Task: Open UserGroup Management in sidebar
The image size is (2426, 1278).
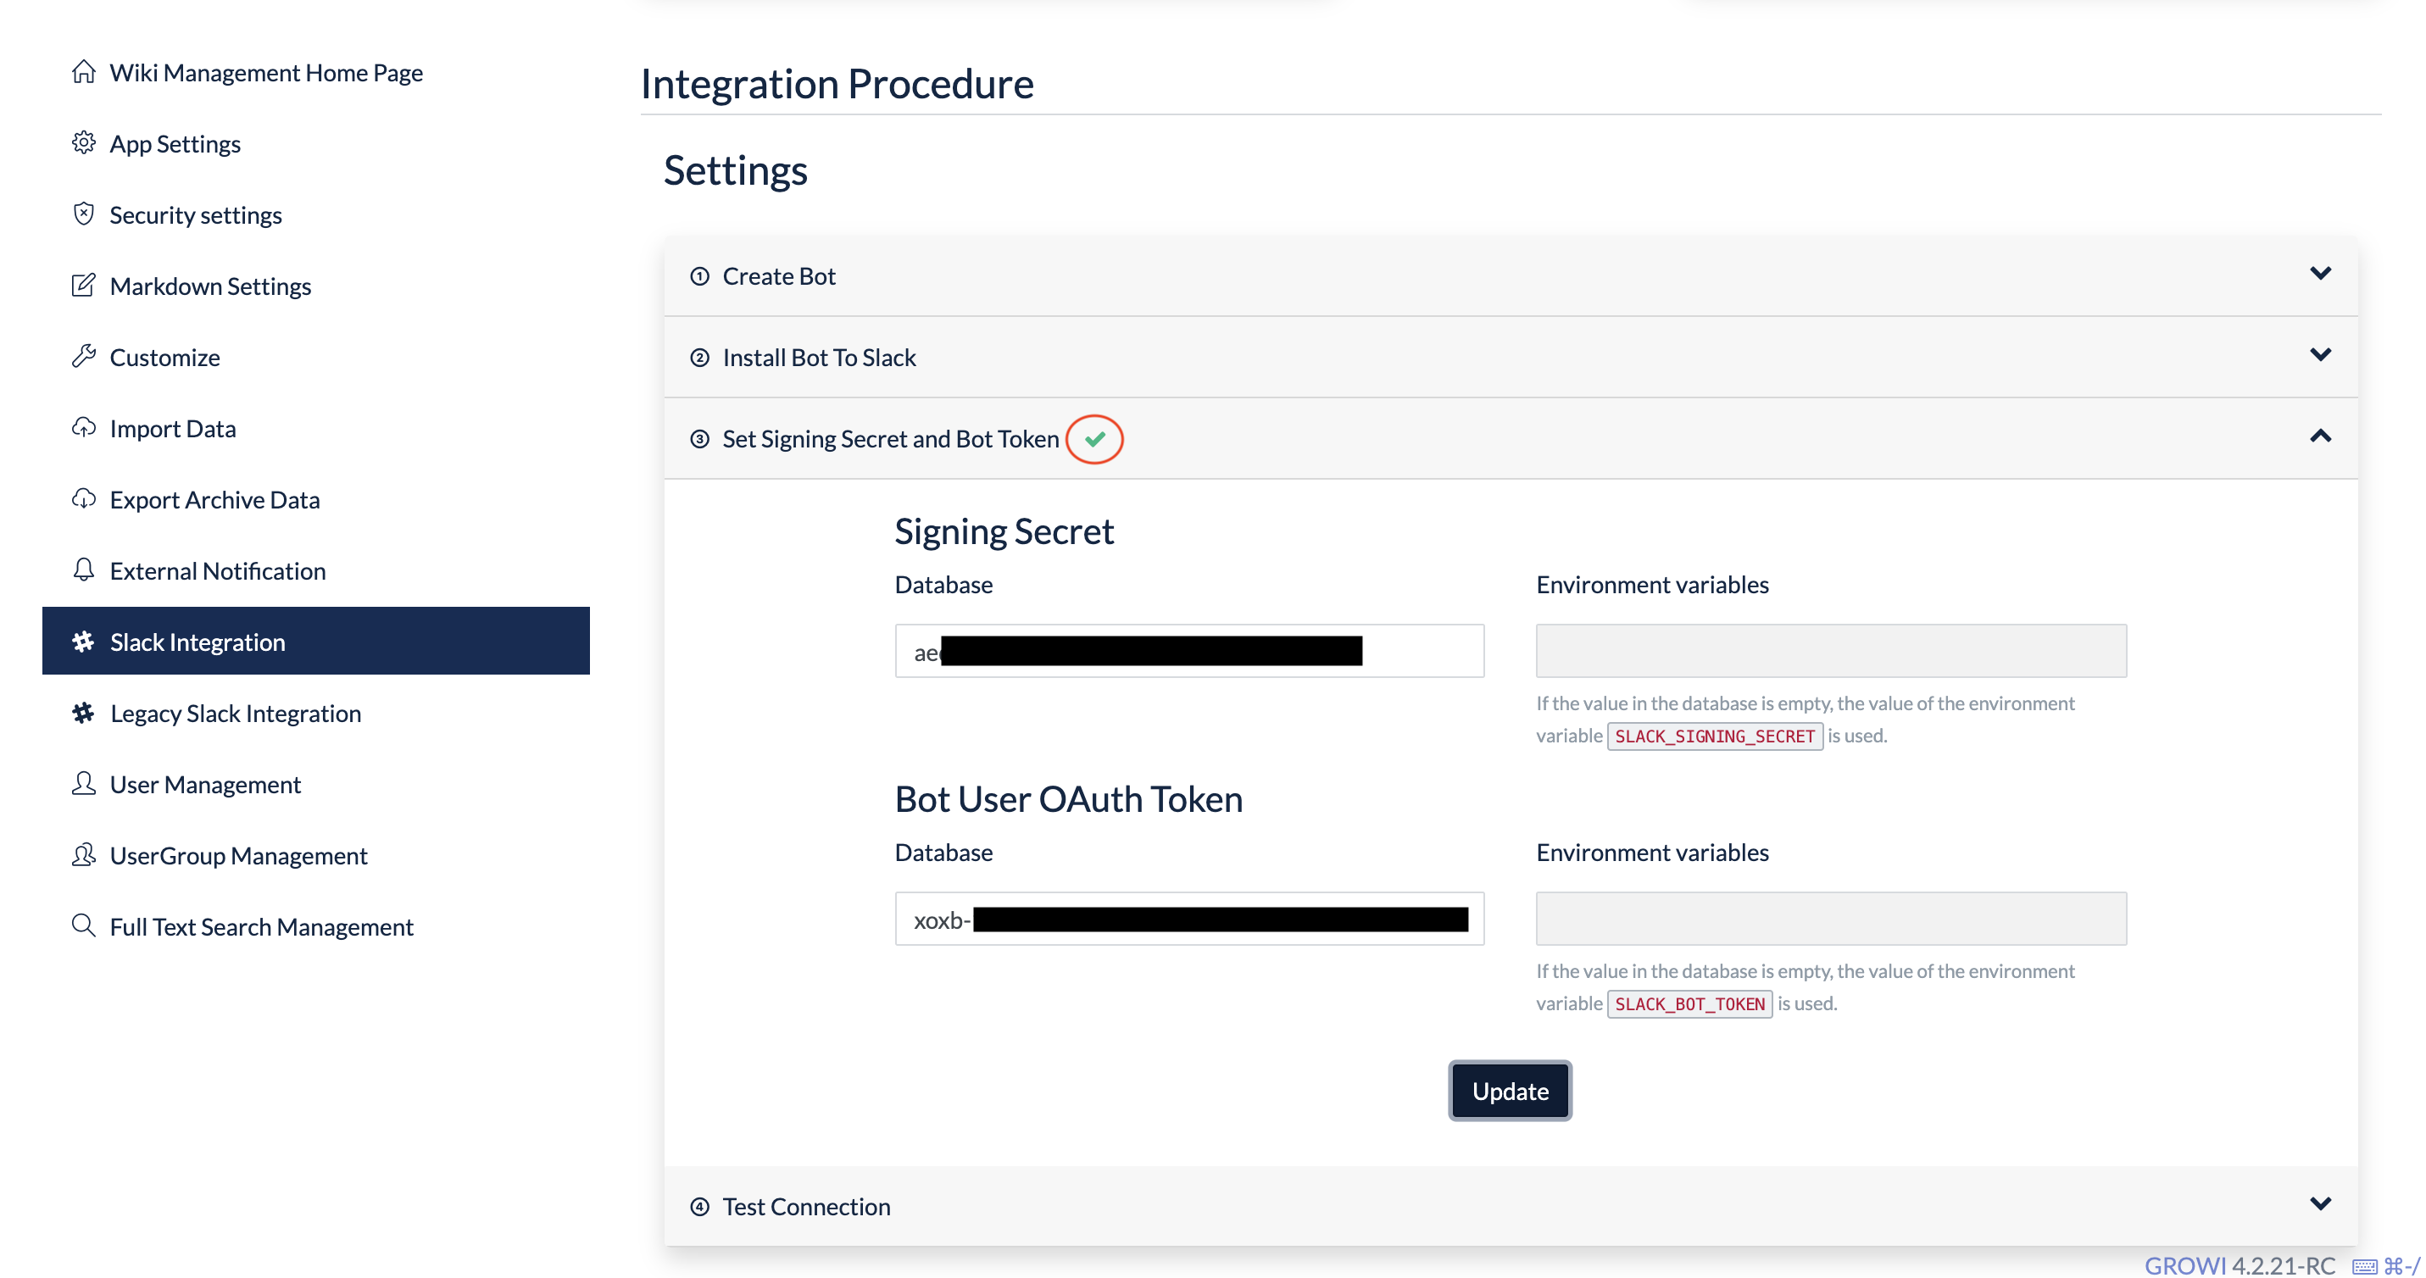Action: (237, 855)
